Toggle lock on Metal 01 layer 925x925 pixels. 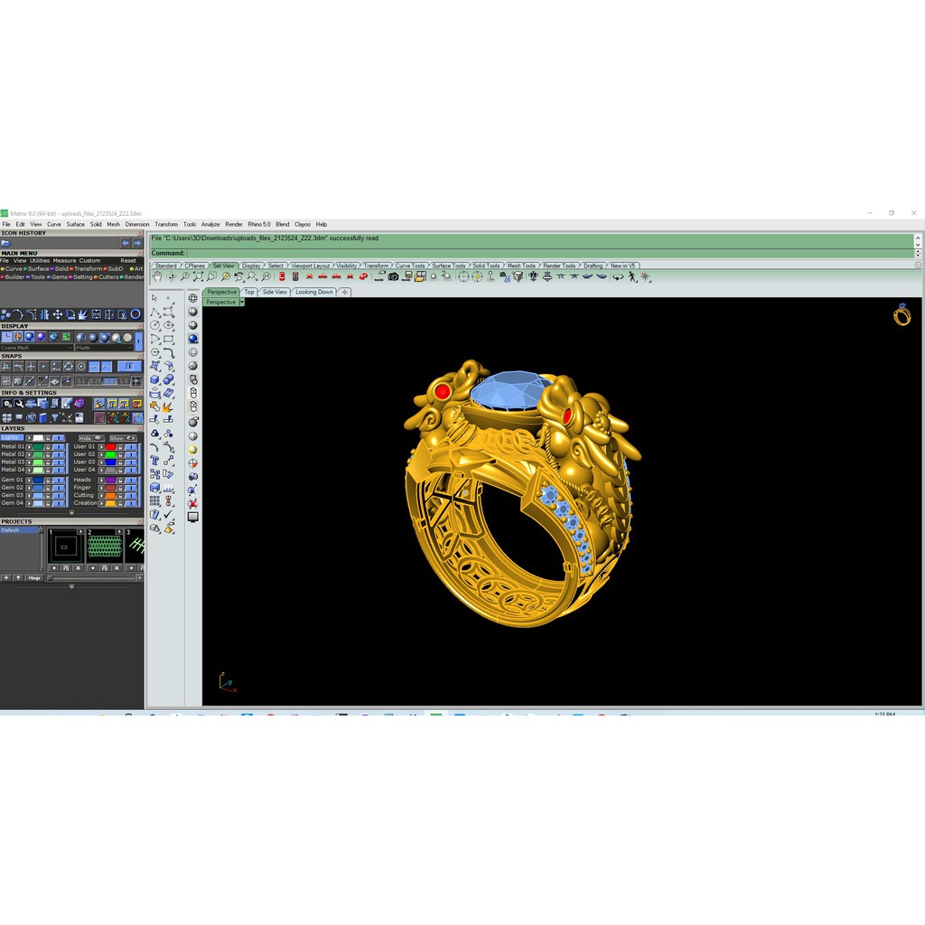pyautogui.click(x=47, y=446)
